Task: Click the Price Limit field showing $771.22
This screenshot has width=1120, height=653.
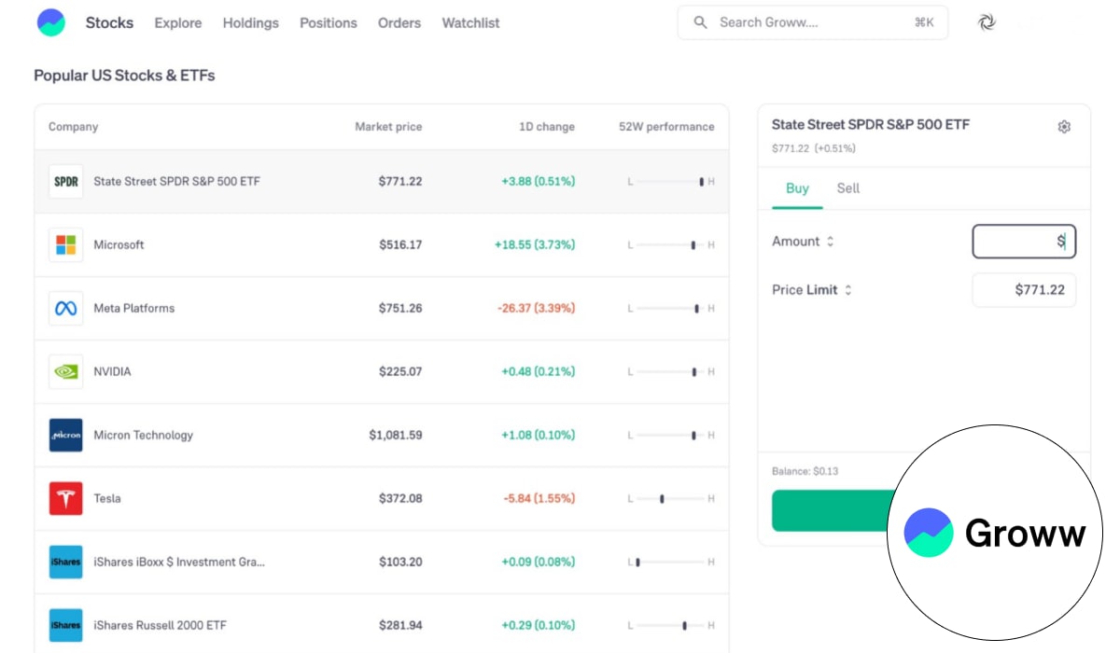Action: (1024, 290)
